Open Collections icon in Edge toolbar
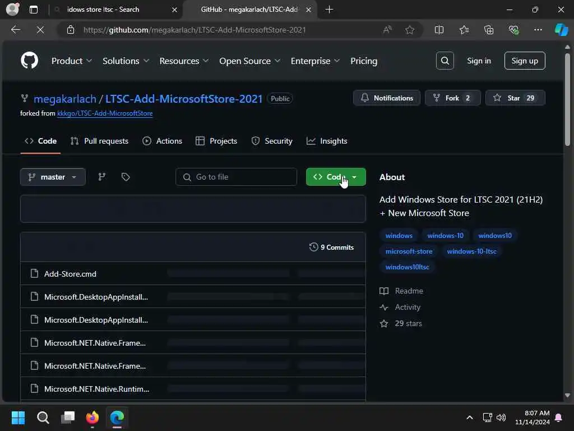The width and height of the screenshot is (574, 431). click(x=489, y=30)
